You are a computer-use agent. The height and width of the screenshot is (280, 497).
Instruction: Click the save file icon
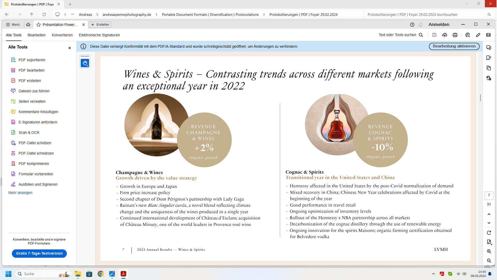(434, 35)
